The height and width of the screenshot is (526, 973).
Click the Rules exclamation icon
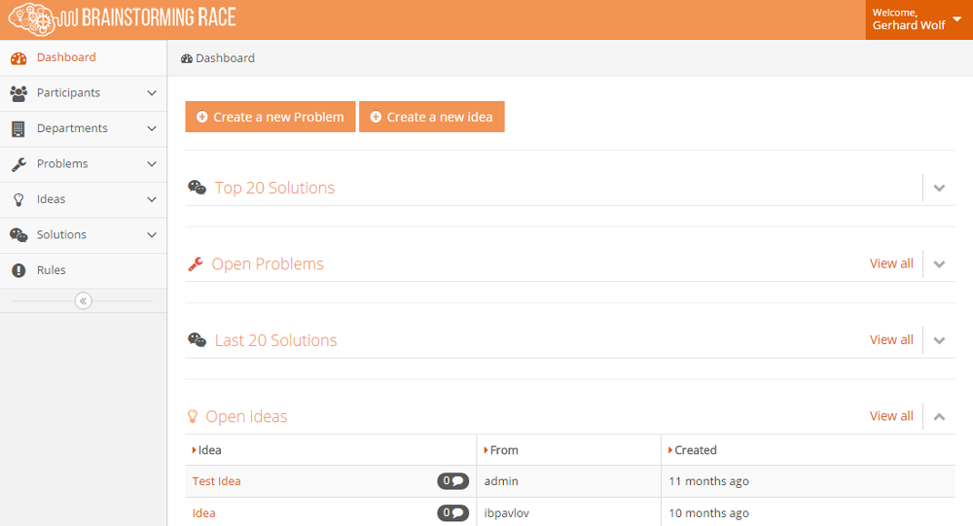18,270
